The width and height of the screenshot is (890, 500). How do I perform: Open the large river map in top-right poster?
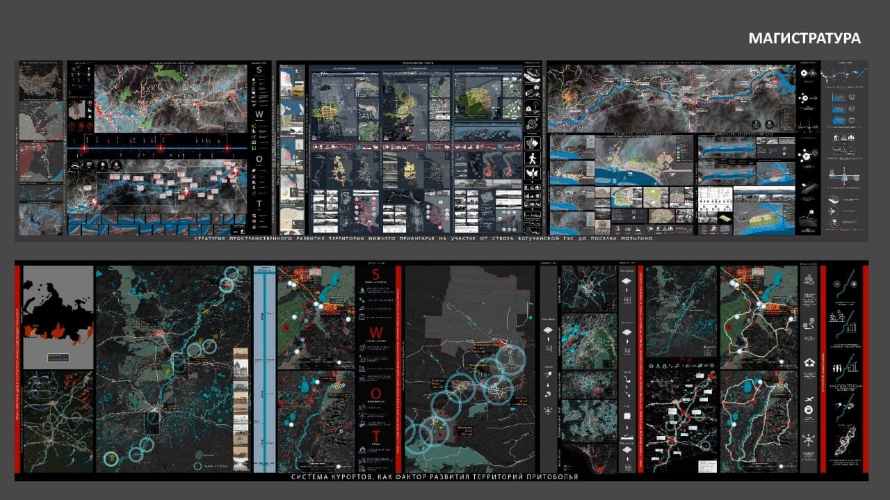coord(671,97)
